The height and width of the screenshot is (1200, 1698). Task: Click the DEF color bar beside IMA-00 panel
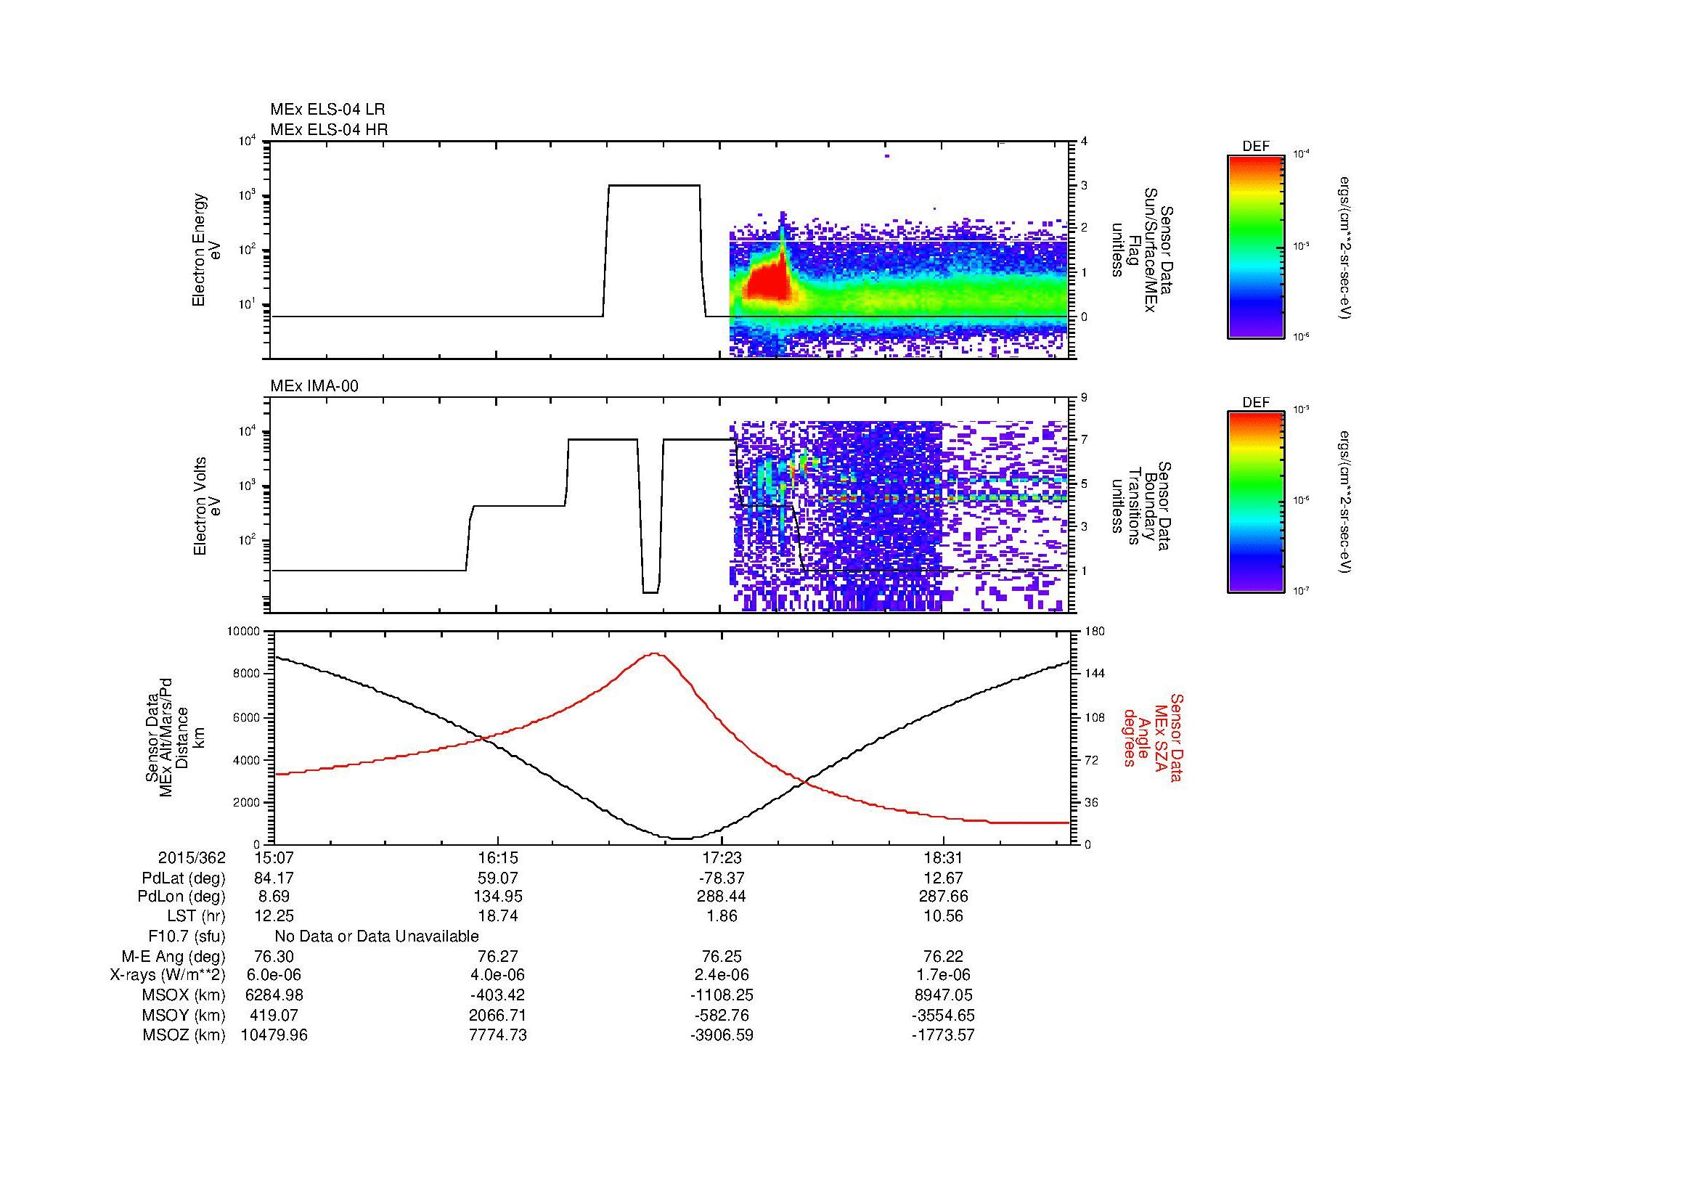1256,502
